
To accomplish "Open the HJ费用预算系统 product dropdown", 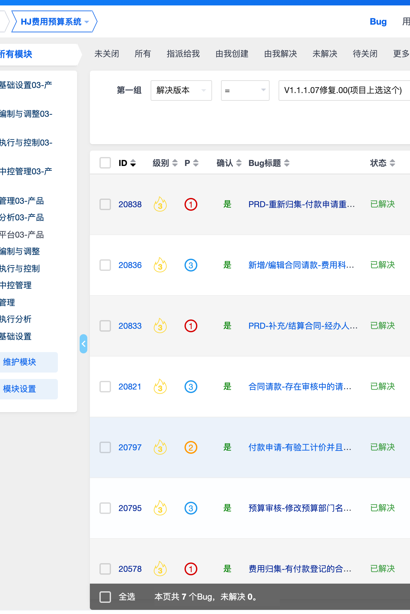I will (54, 21).
